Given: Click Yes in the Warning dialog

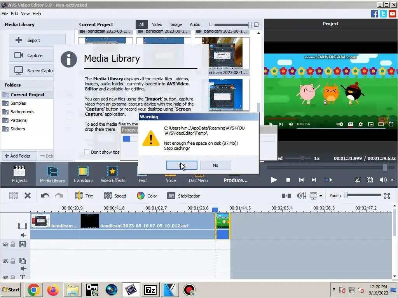Looking at the screenshot, I should [x=182, y=165].
